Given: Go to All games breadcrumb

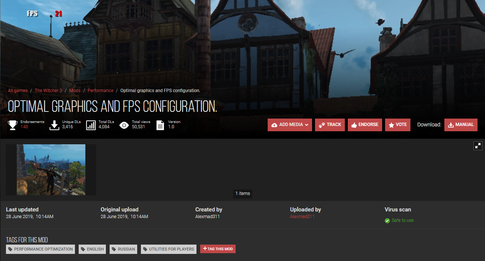Looking at the screenshot, I should coord(18,91).
